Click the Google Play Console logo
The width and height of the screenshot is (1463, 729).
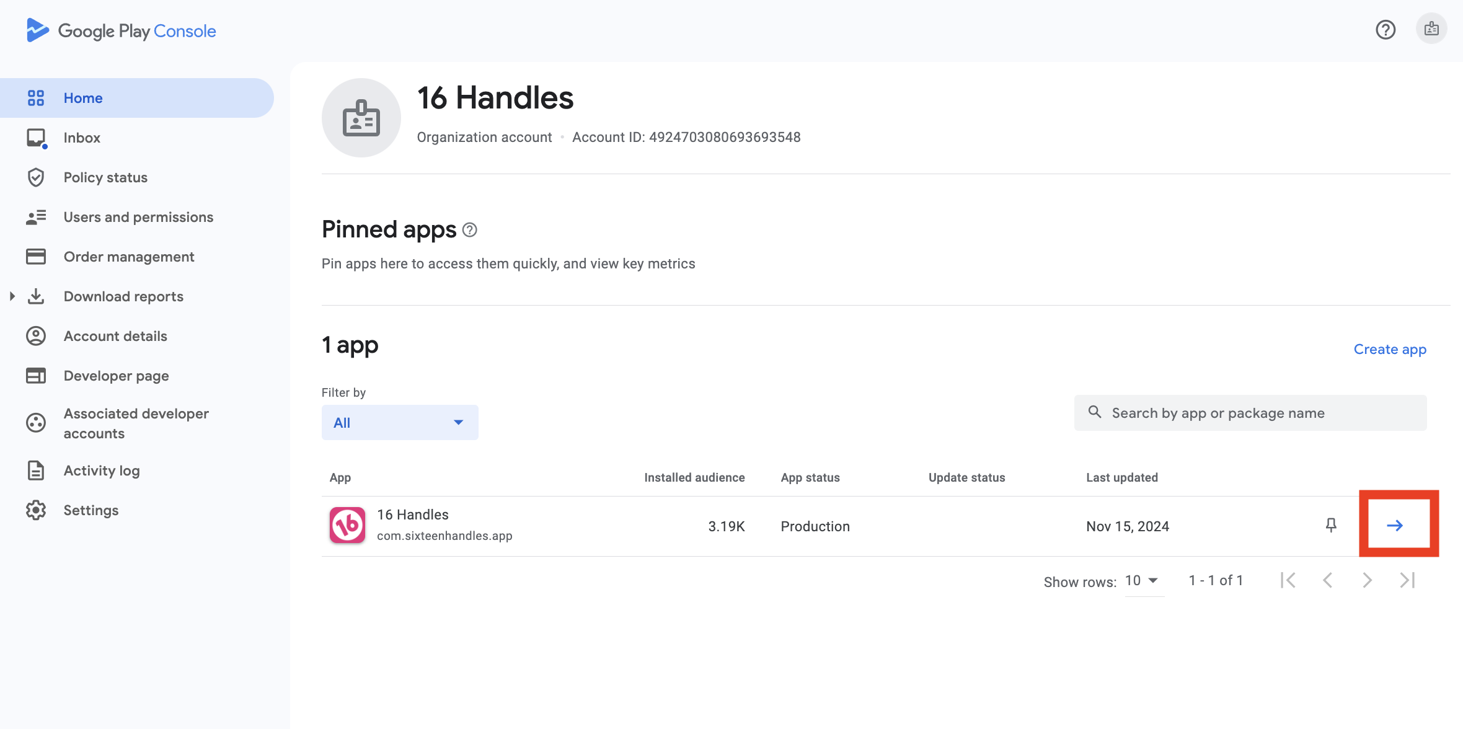click(122, 30)
